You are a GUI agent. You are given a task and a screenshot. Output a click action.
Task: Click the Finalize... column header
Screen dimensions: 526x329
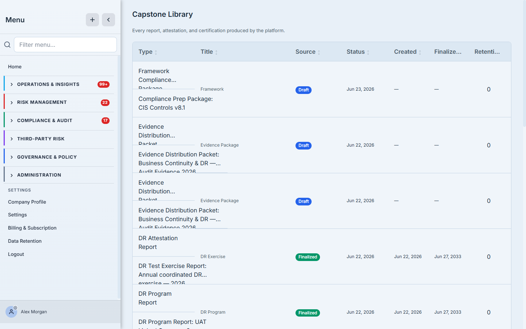click(448, 52)
